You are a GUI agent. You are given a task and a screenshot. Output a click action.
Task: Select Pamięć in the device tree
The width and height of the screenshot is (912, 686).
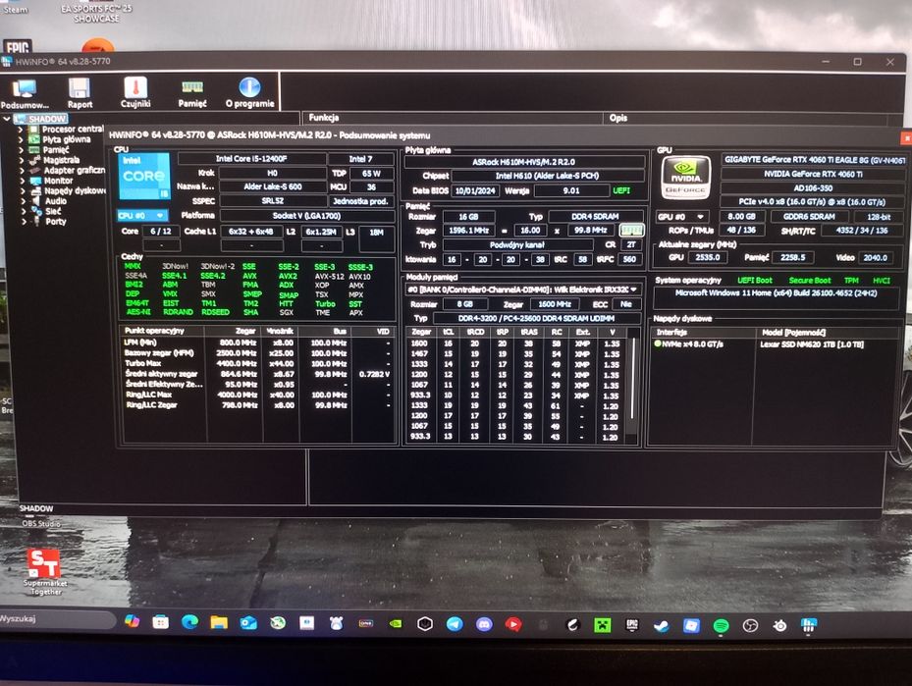tap(56, 150)
